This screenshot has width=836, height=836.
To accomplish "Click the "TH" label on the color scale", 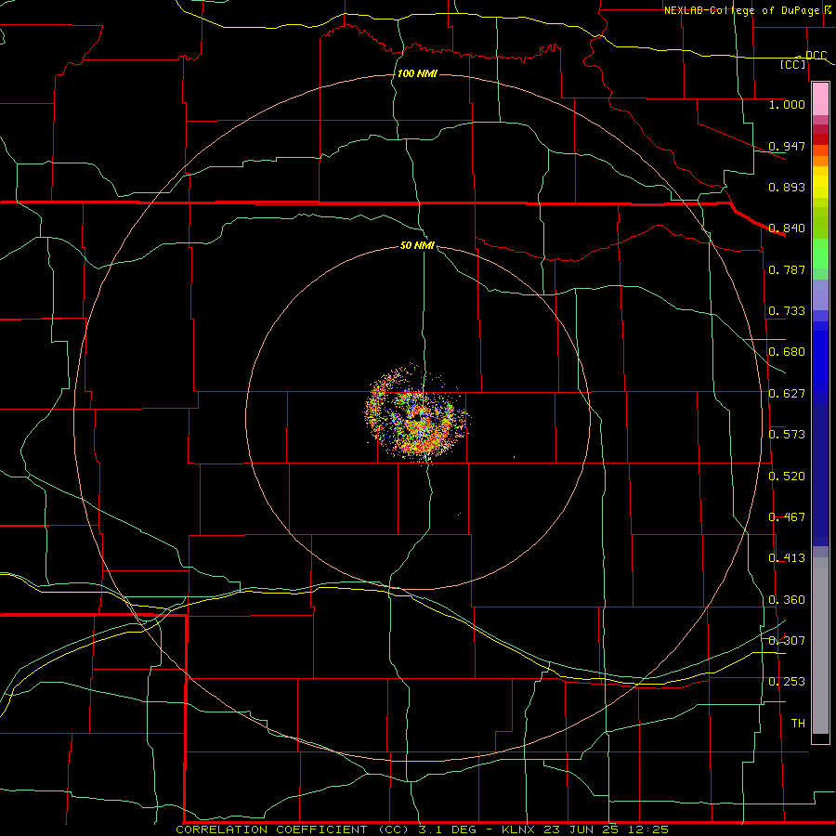I will [x=798, y=724].
